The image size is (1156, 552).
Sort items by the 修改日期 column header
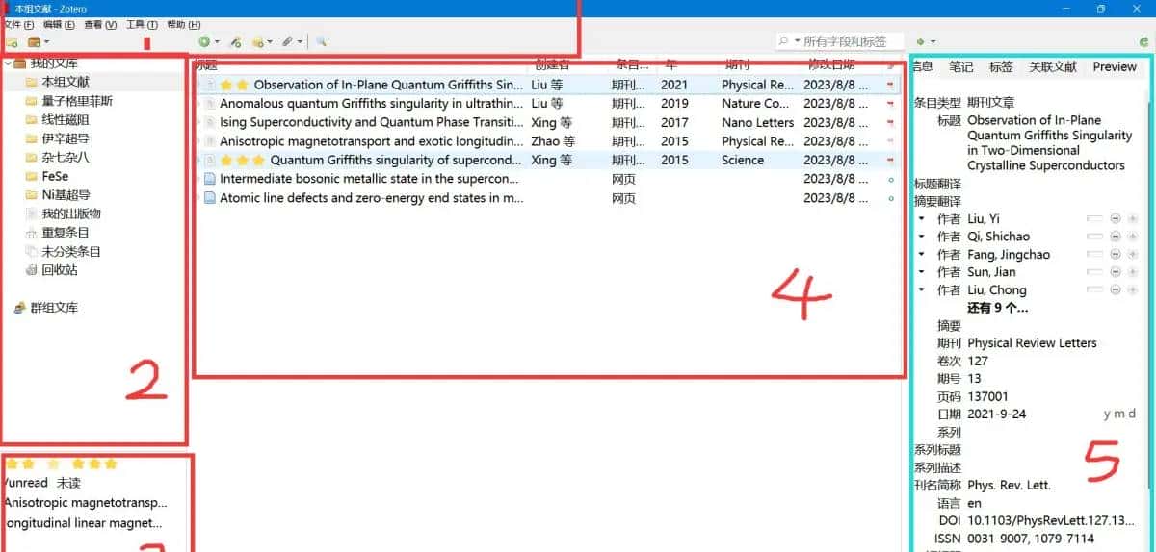[x=831, y=64]
